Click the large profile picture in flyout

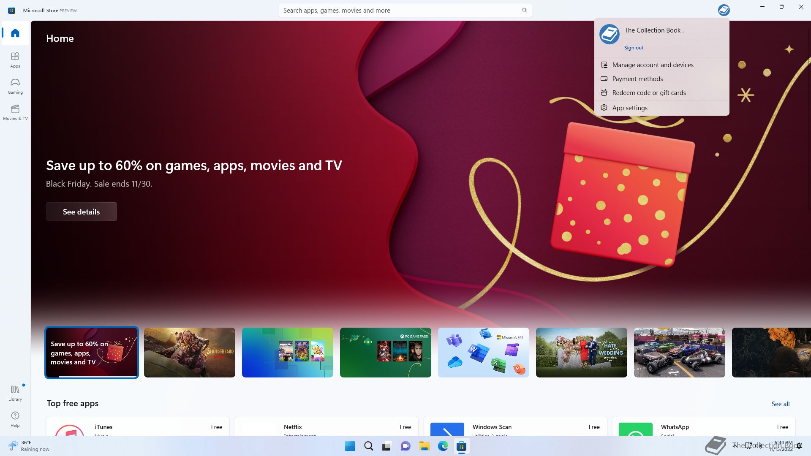click(609, 34)
